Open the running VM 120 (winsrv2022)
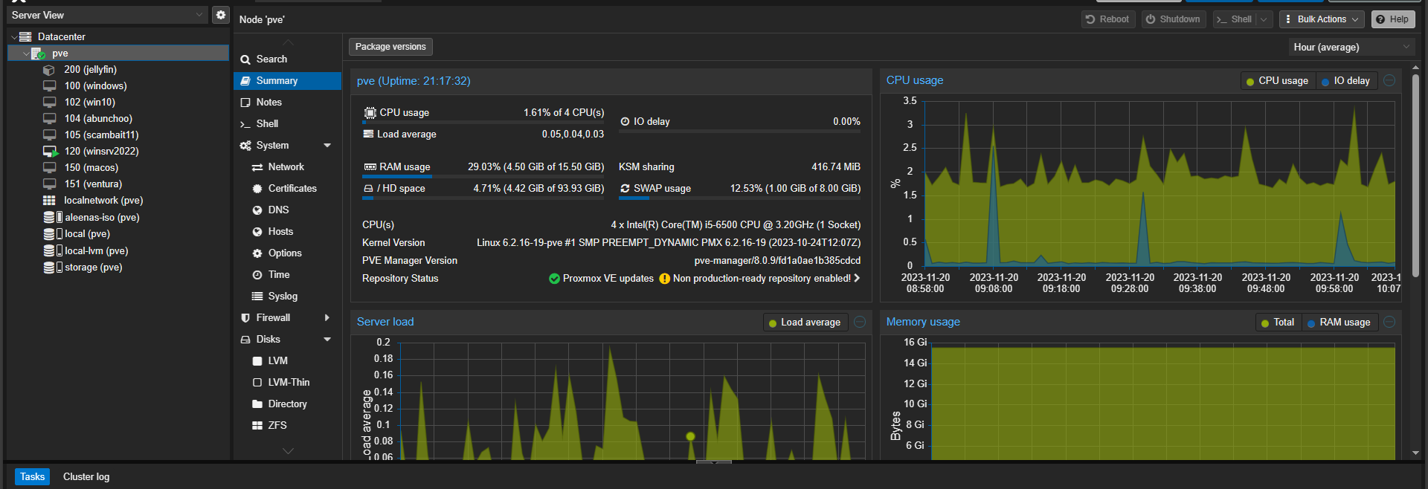Viewport: 1428px width, 489px height. (x=100, y=152)
